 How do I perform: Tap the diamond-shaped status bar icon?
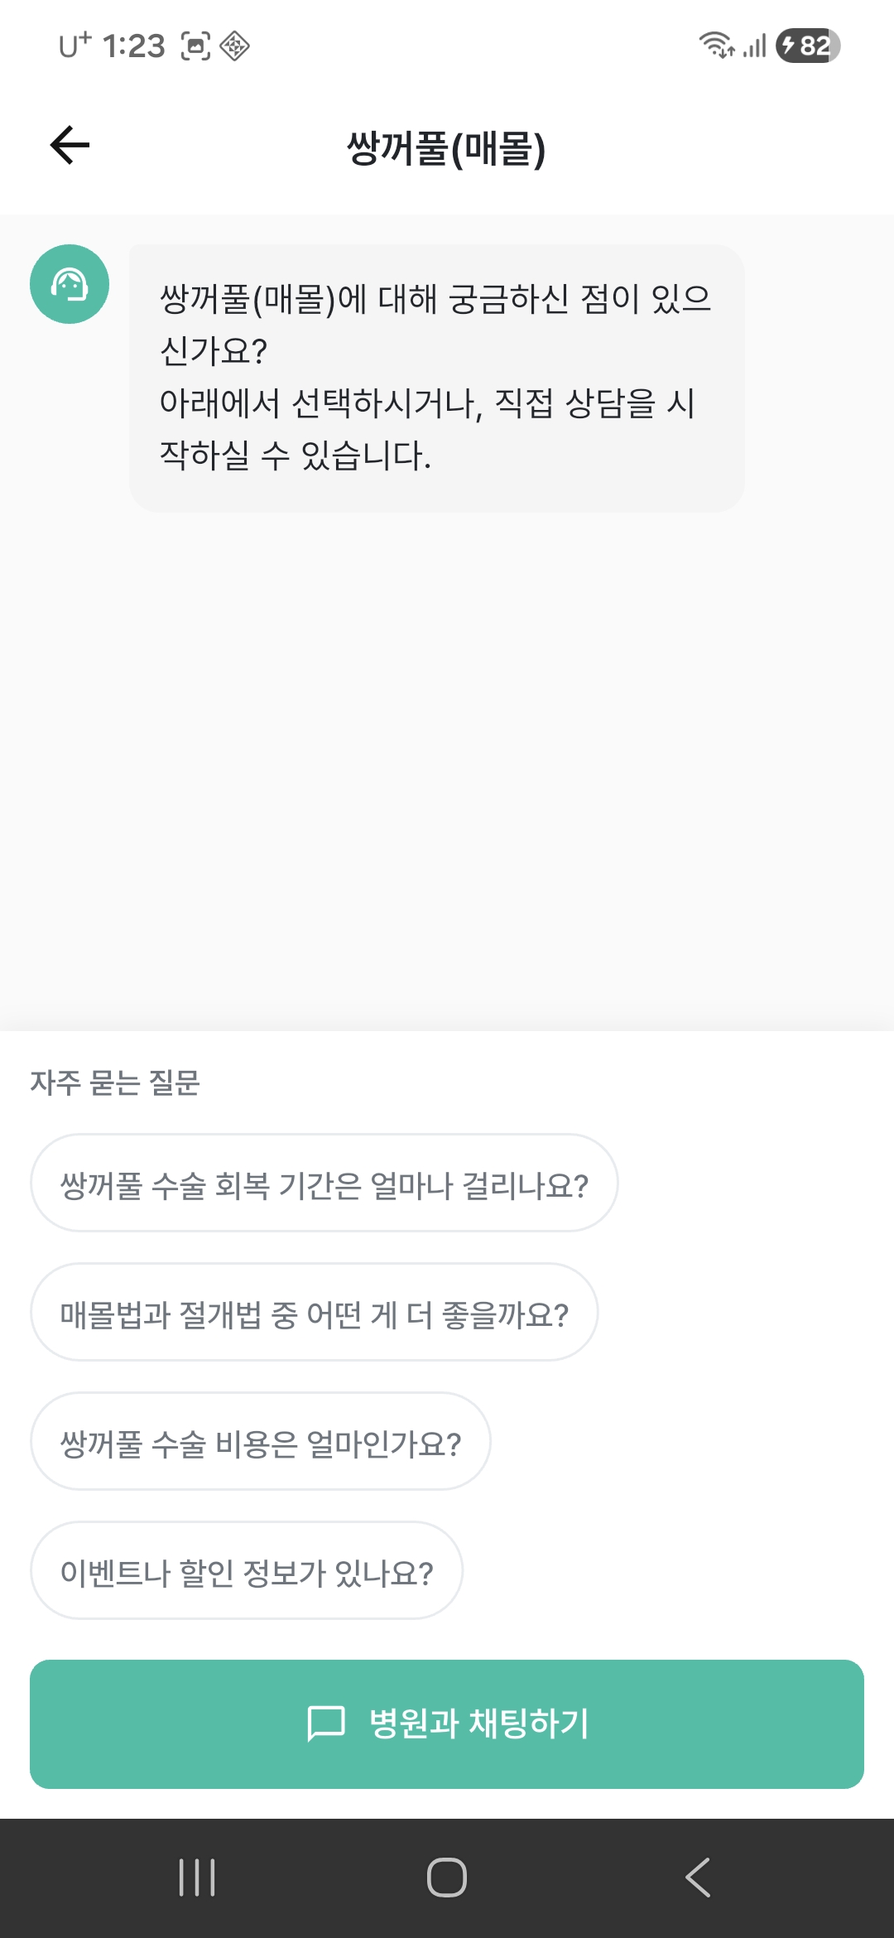(235, 46)
